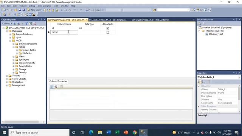This screenshot has height=136, width=242.
Task: Click Manage Spatial Indexes icon
Action: (34, 14)
